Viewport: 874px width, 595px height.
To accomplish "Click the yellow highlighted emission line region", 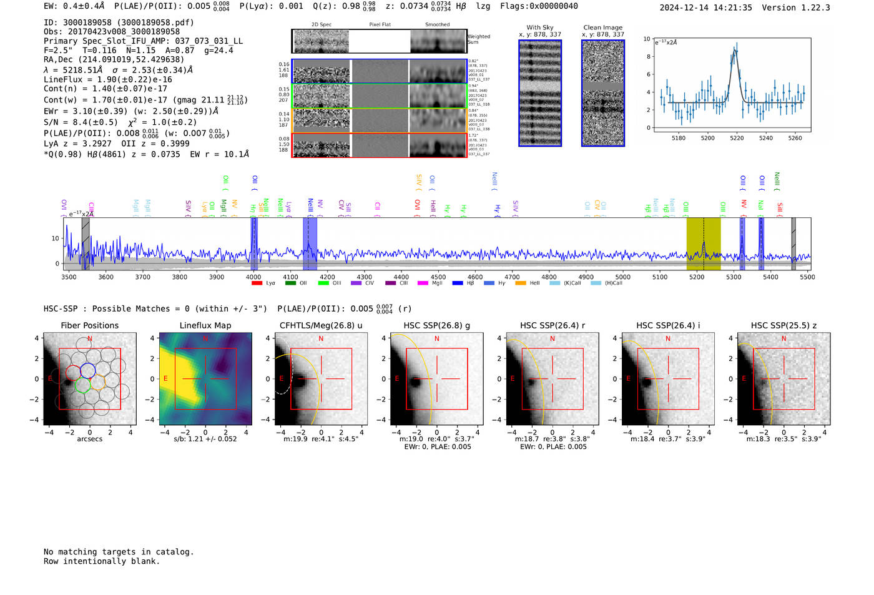I will pos(704,243).
